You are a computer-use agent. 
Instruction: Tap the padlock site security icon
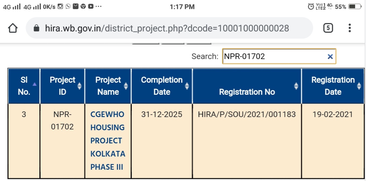tap(37, 28)
